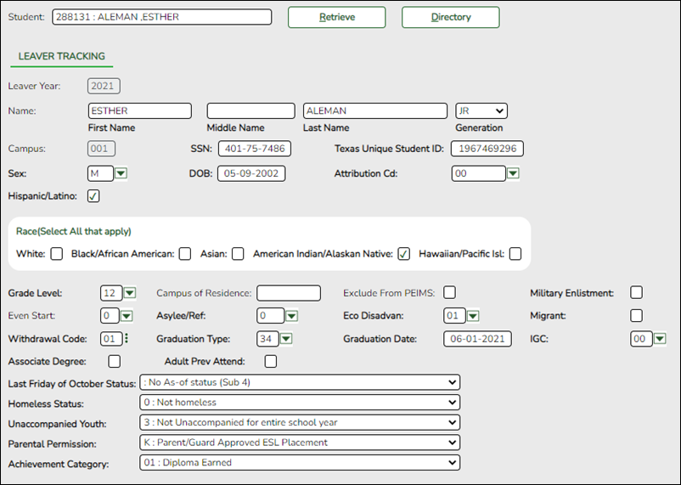This screenshot has height=485, width=681.
Task: Click the Attribution Cd text field
Action: pos(479,173)
